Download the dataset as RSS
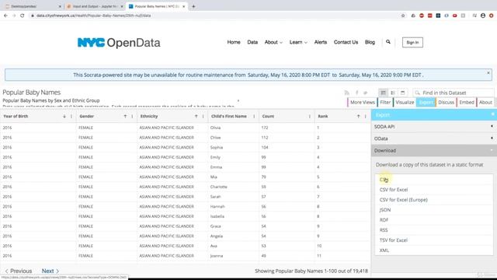Image resolution: width=497 pixels, height=280 pixels. click(x=384, y=230)
